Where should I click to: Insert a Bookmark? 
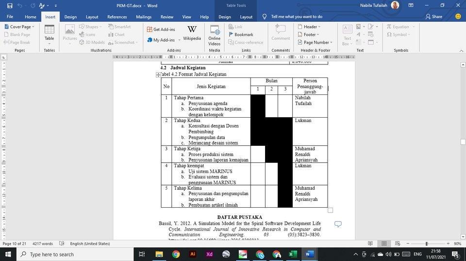(241, 34)
